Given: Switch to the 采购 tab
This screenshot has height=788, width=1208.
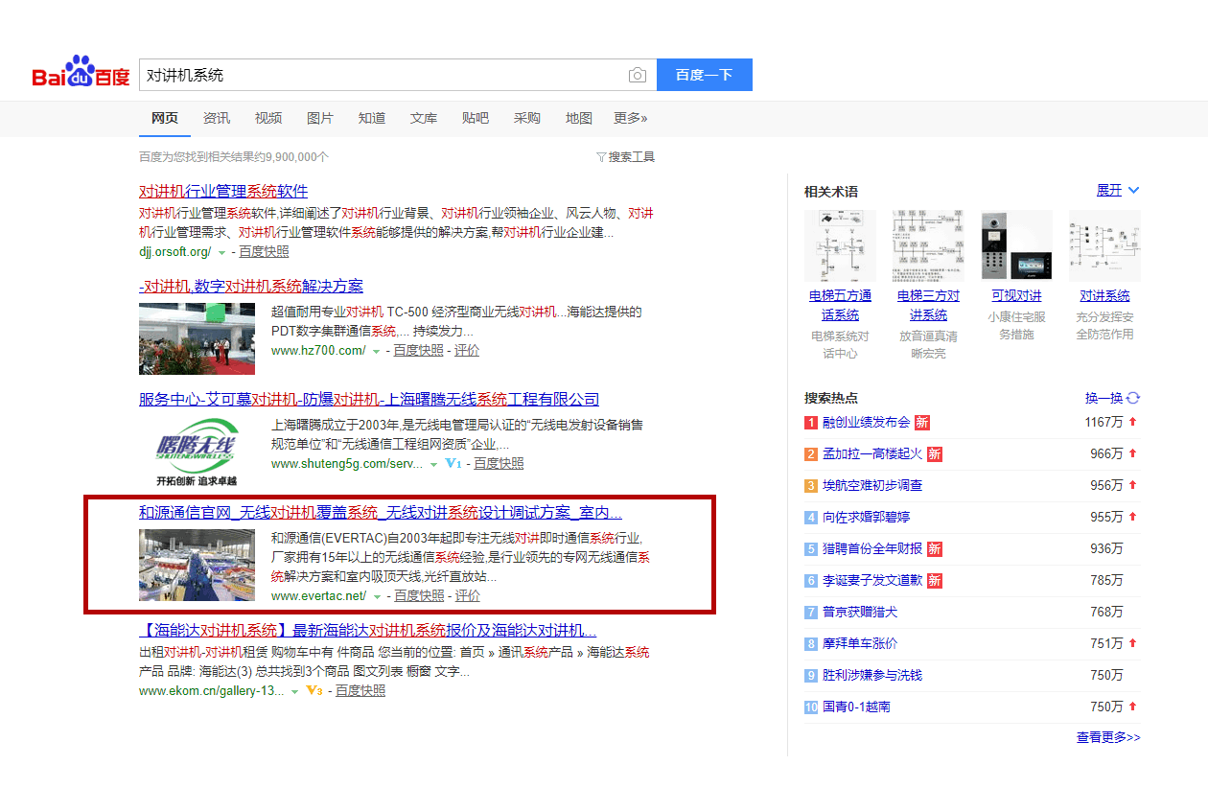Looking at the screenshot, I should tap(527, 118).
